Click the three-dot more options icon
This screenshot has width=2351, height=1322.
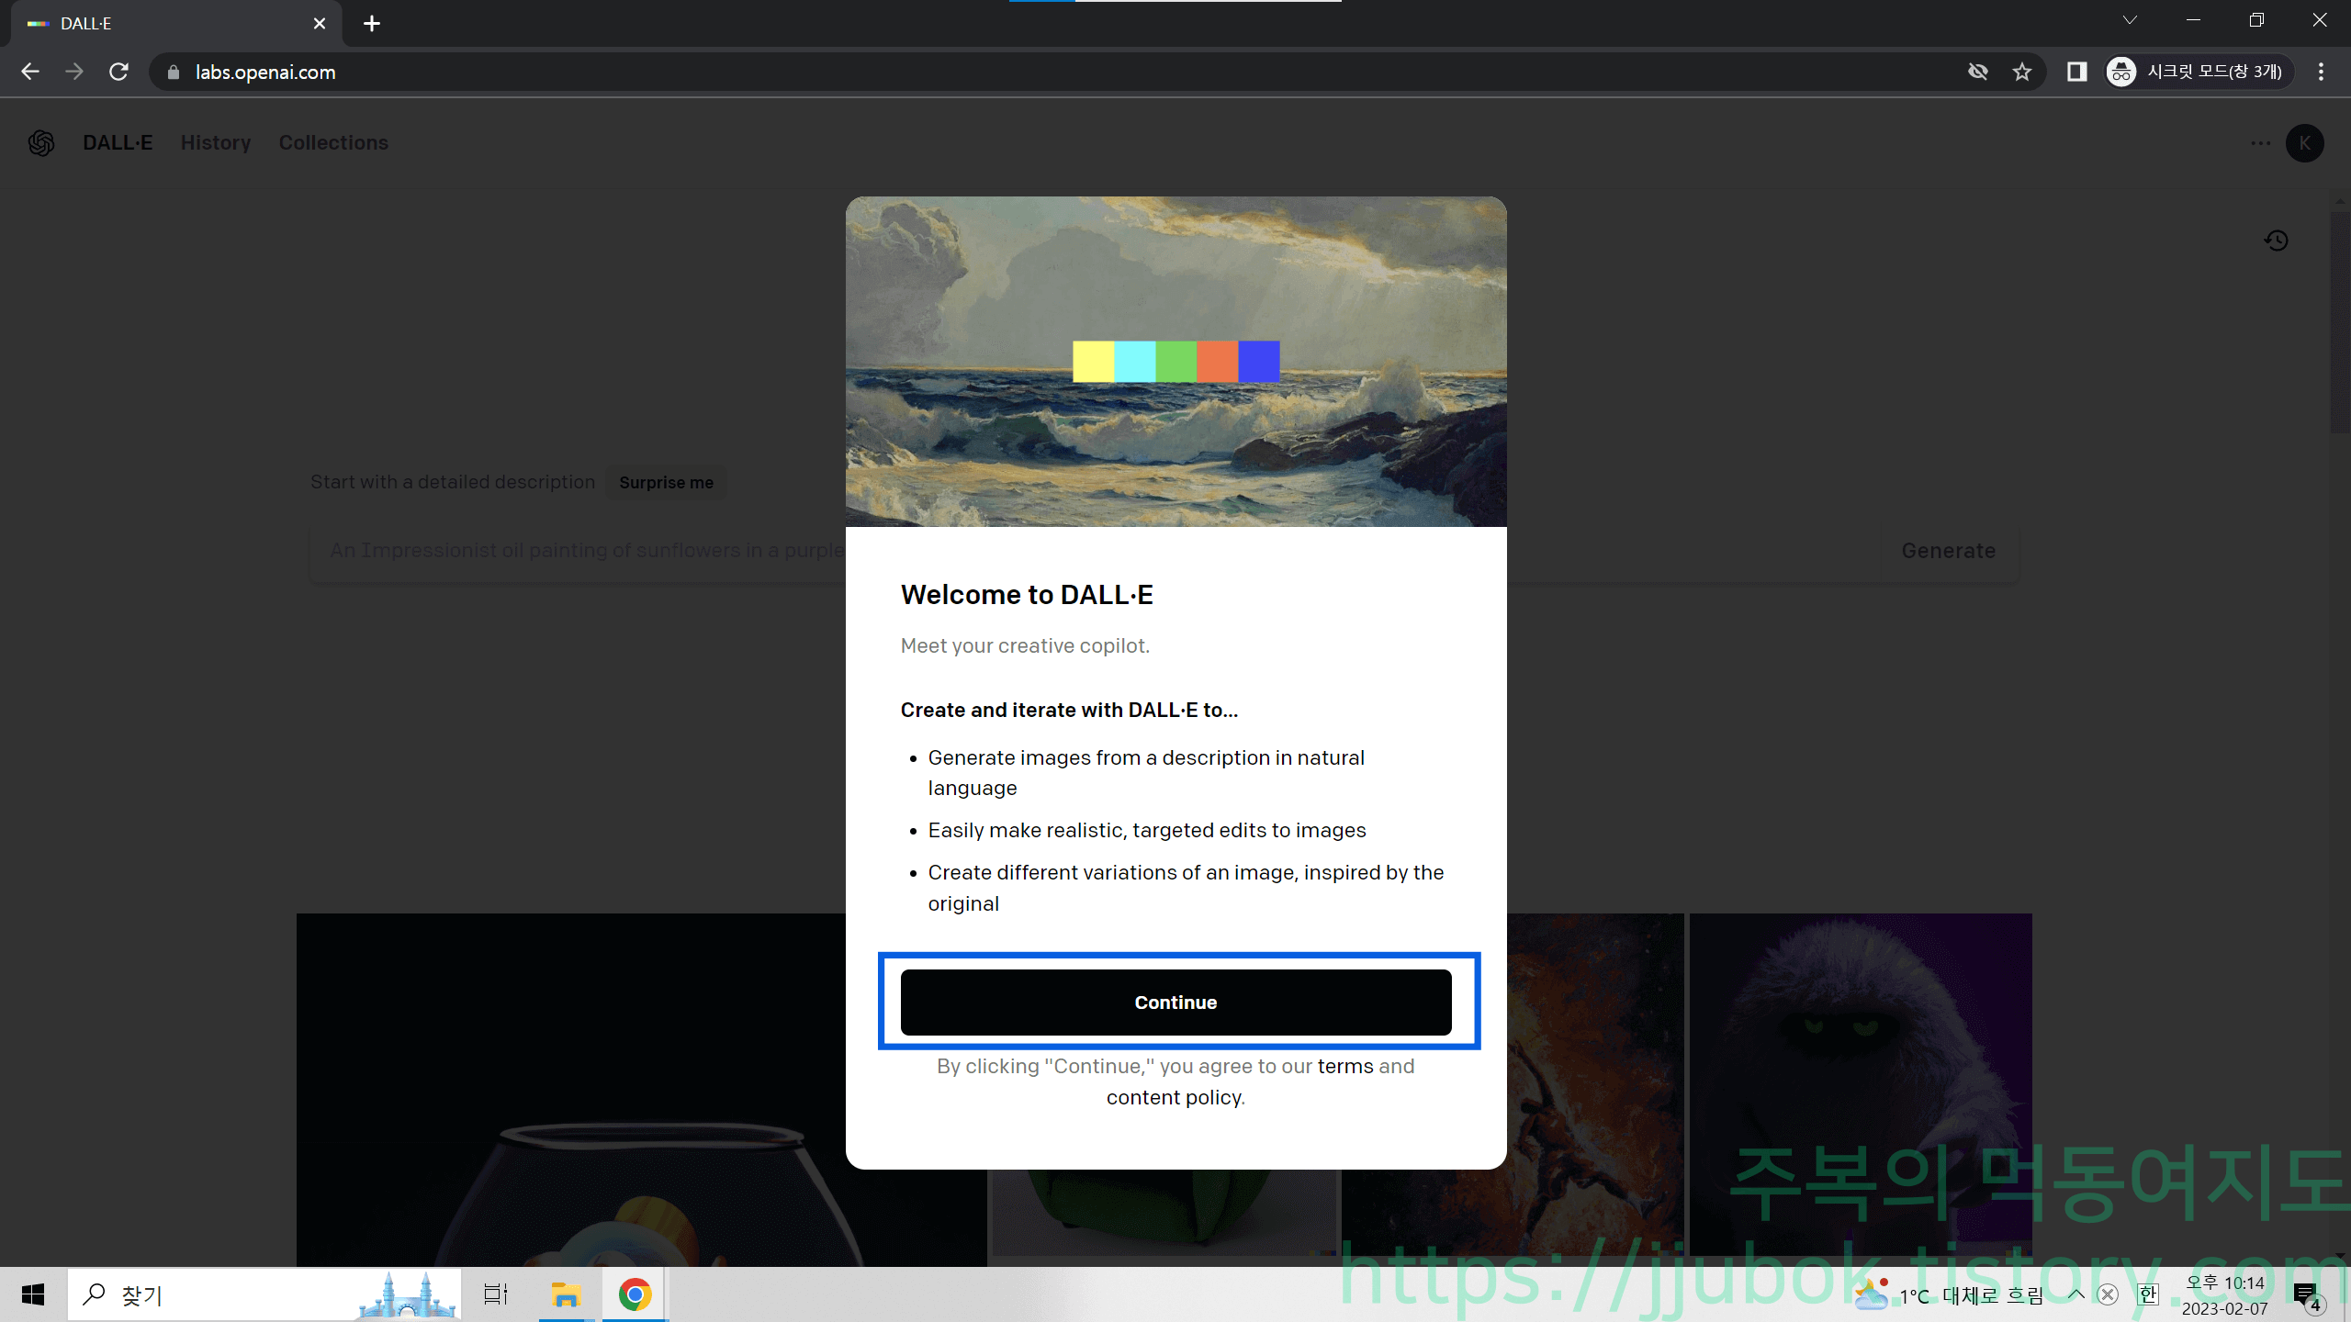click(x=2260, y=142)
